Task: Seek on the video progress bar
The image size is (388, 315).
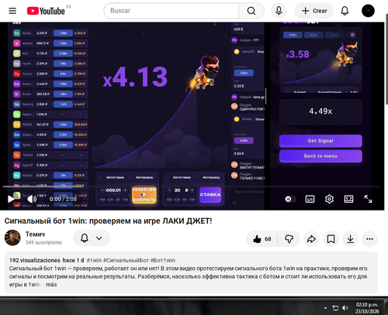Action: [191, 187]
